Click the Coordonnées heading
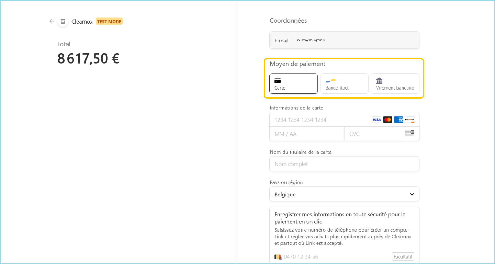Viewport: 495px width, 264px height. (288, 20)
